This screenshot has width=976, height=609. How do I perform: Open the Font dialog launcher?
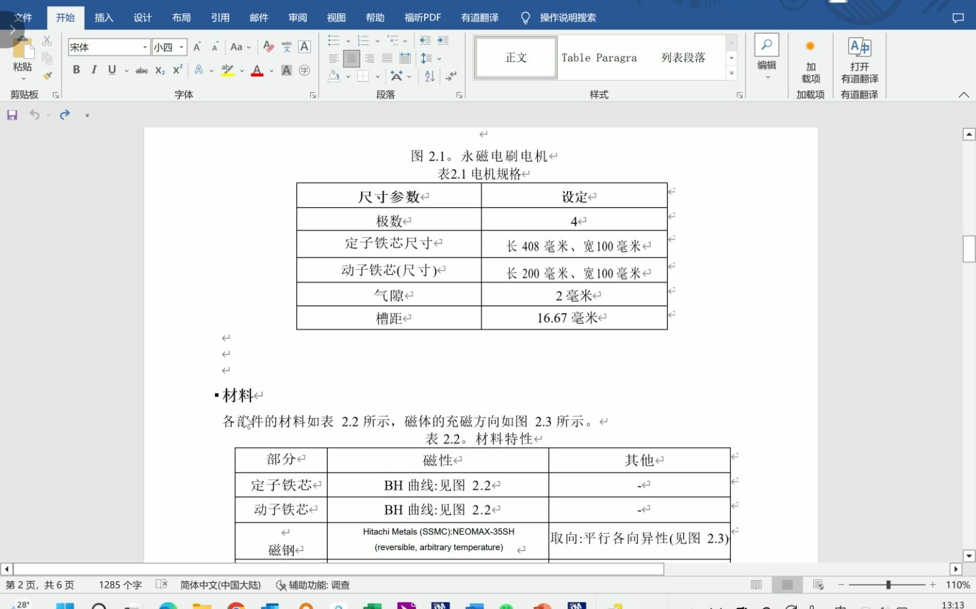click(313, 95)
